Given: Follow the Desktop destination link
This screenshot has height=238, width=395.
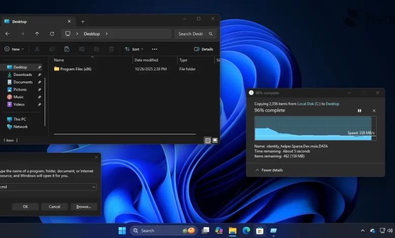Looking at the screenshot, I should point(333,104).
